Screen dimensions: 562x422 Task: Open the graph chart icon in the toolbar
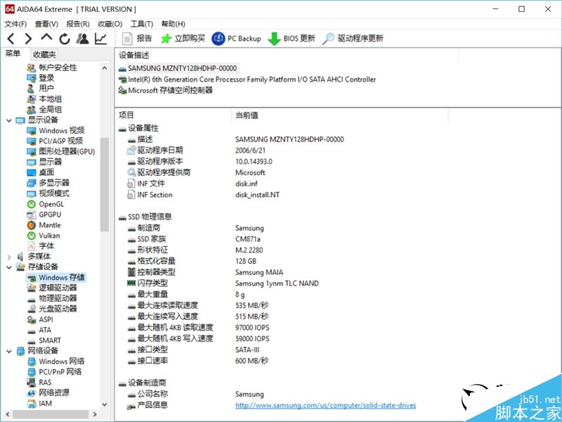(x=100, y=39)
